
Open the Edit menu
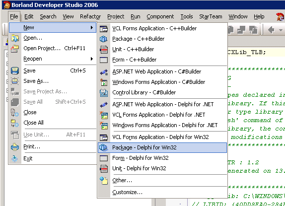29,16
